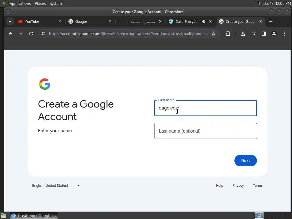
Task: Switch to the YouTube tab
Action: (x=39, y=21)
